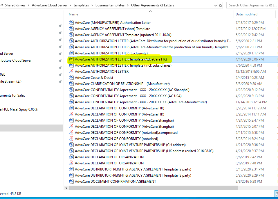
Task: Expand the chevron after AdvaCare Cloud Server breadcrumb
Action: [70, 5]
